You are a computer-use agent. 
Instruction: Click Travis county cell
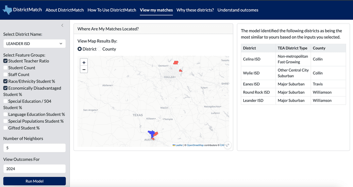(328, 84)
